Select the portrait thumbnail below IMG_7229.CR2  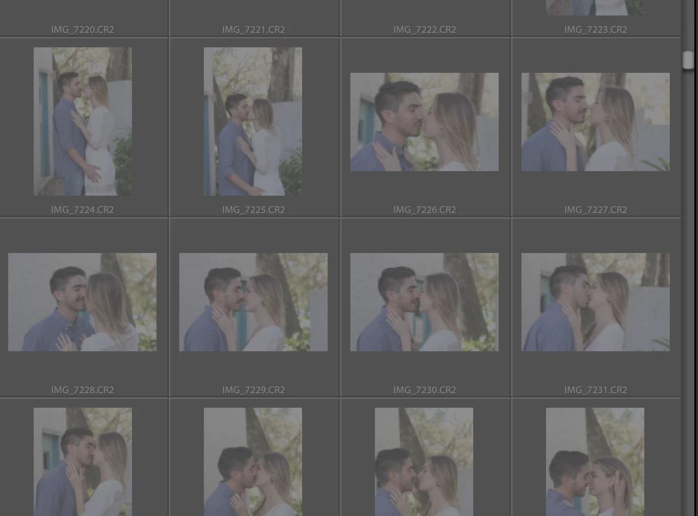coord(253,462)
